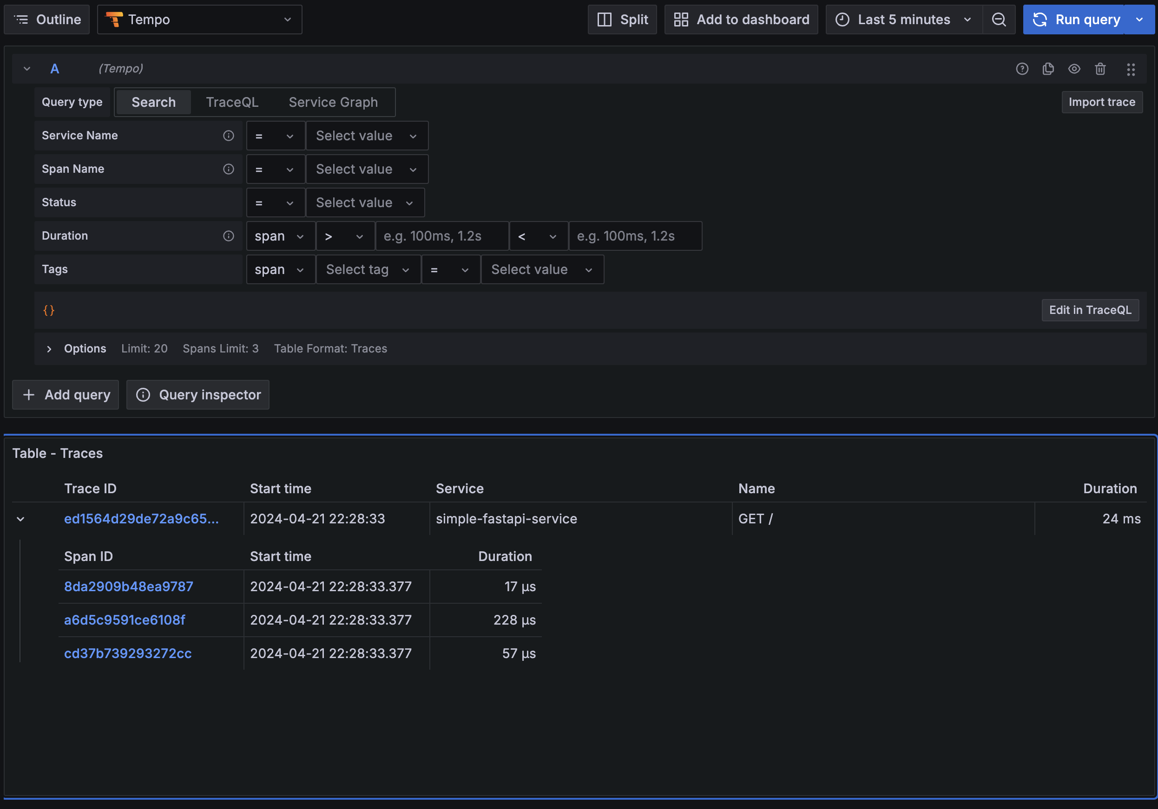Click Span Name info icon
Screen dimensions: 1158x809
click(x=229, y=169)
